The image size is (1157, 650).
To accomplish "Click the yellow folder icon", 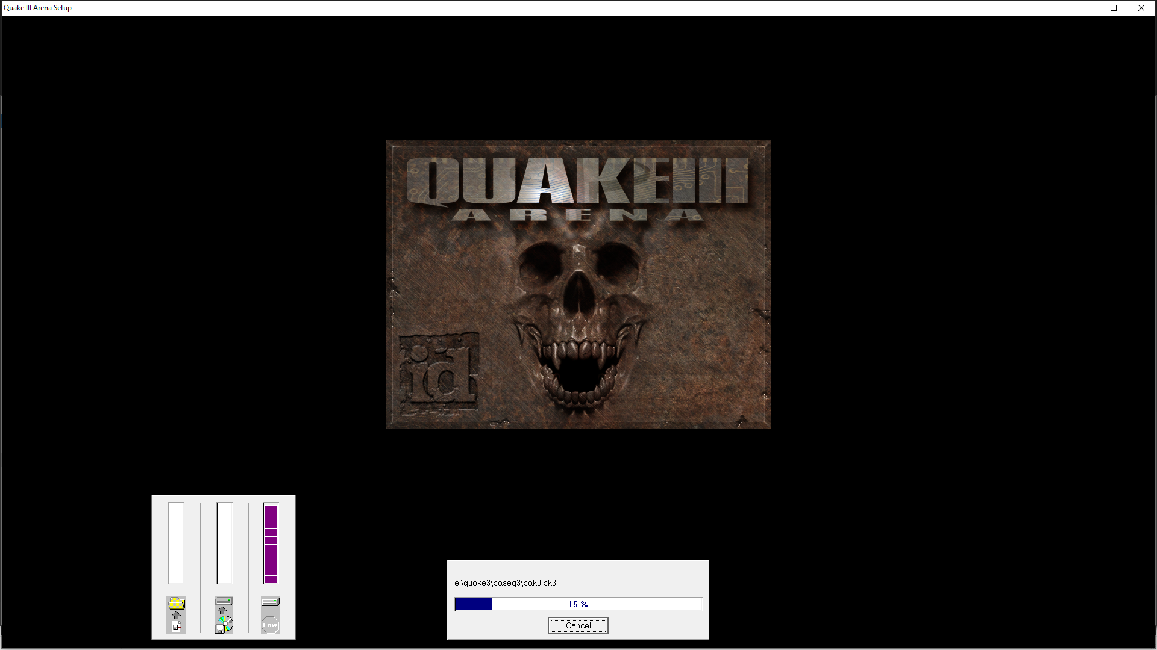I will coord(177,603).
